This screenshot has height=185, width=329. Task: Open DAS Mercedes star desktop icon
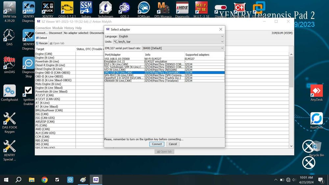(x=9, y=37)
